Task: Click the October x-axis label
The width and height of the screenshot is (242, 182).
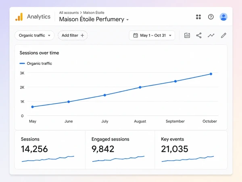Action: (210, 121)
